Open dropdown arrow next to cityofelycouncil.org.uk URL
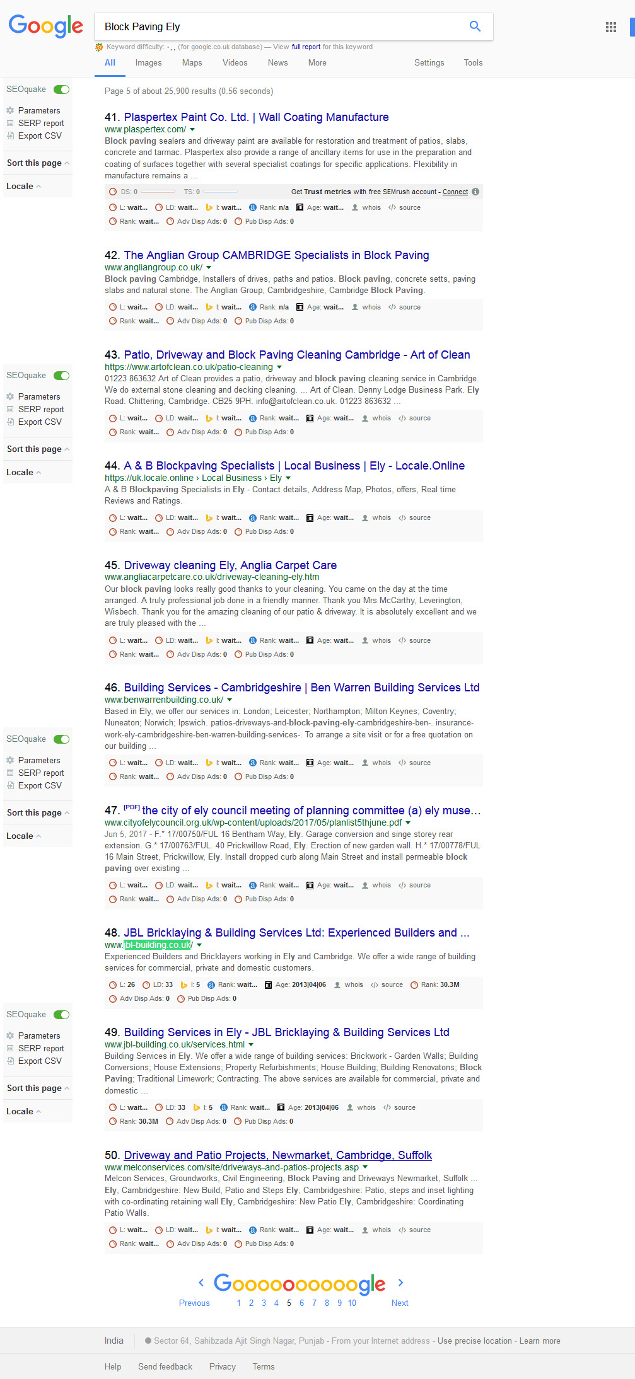The height and width of the screenshot is (1379, 635). 408,823
